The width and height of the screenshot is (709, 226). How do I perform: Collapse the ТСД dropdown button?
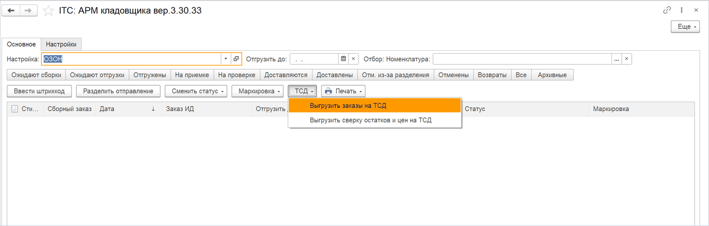pyautogui.click(x=302, y=91)
